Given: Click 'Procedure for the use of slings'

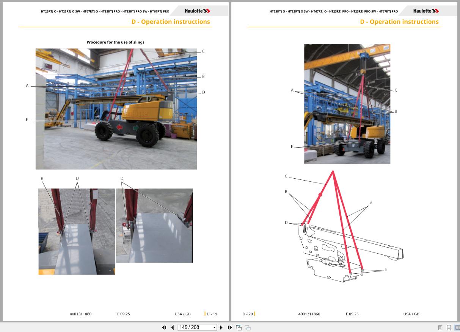Looking at the screenshot, I should pyautogui.click(x=115, y=42).
